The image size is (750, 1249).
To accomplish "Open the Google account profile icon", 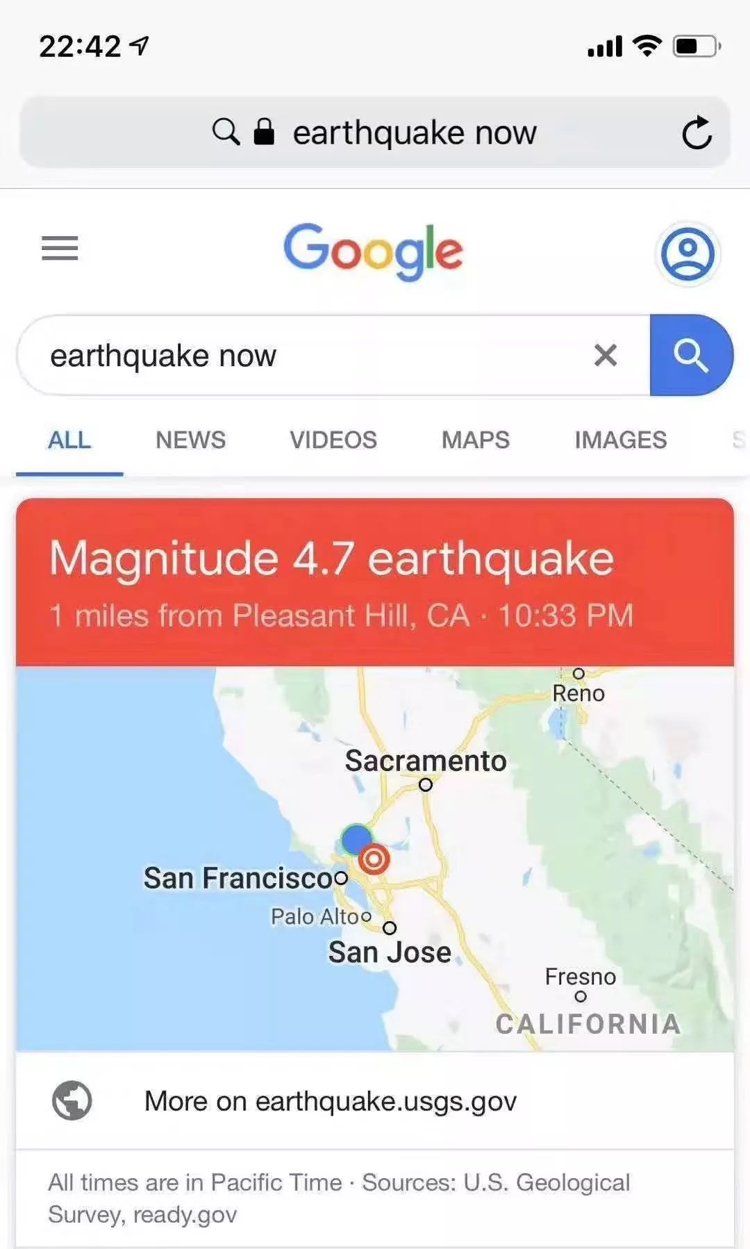I will click(687, 254).
